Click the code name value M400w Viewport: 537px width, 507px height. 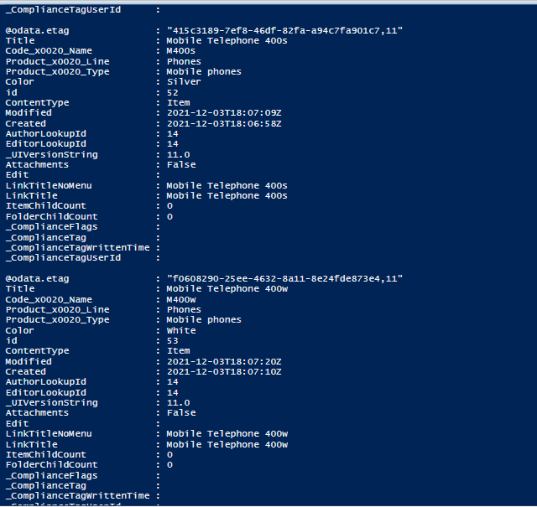(x=182, y=299)
